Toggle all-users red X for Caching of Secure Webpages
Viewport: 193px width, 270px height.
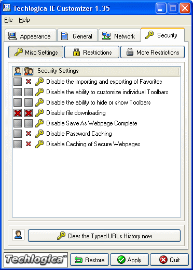tap(29, 144)
